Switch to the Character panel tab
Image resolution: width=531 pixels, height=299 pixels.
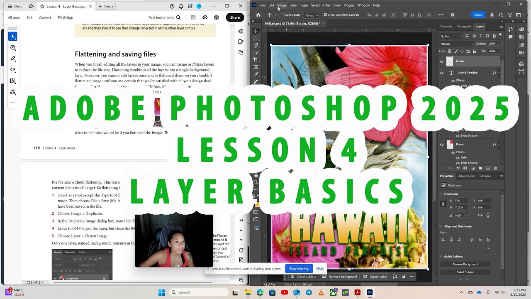[x=446, y=27]
